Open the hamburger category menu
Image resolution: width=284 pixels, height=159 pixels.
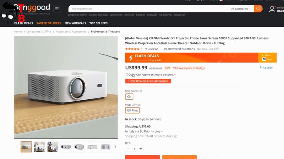pos(57,8)
